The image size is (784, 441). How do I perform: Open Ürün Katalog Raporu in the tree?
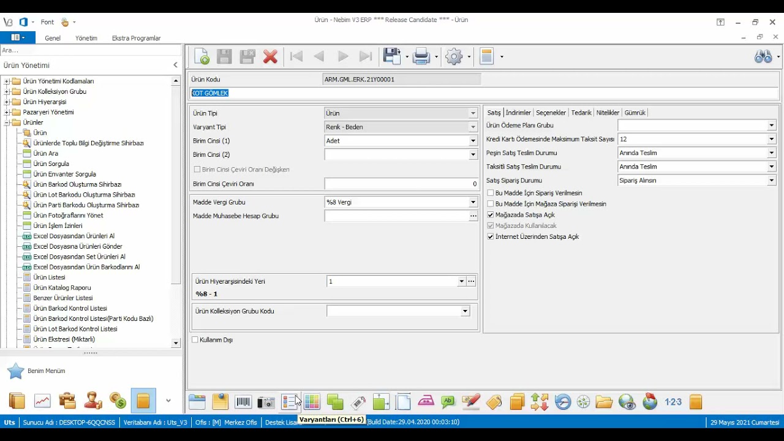(62, 287)
